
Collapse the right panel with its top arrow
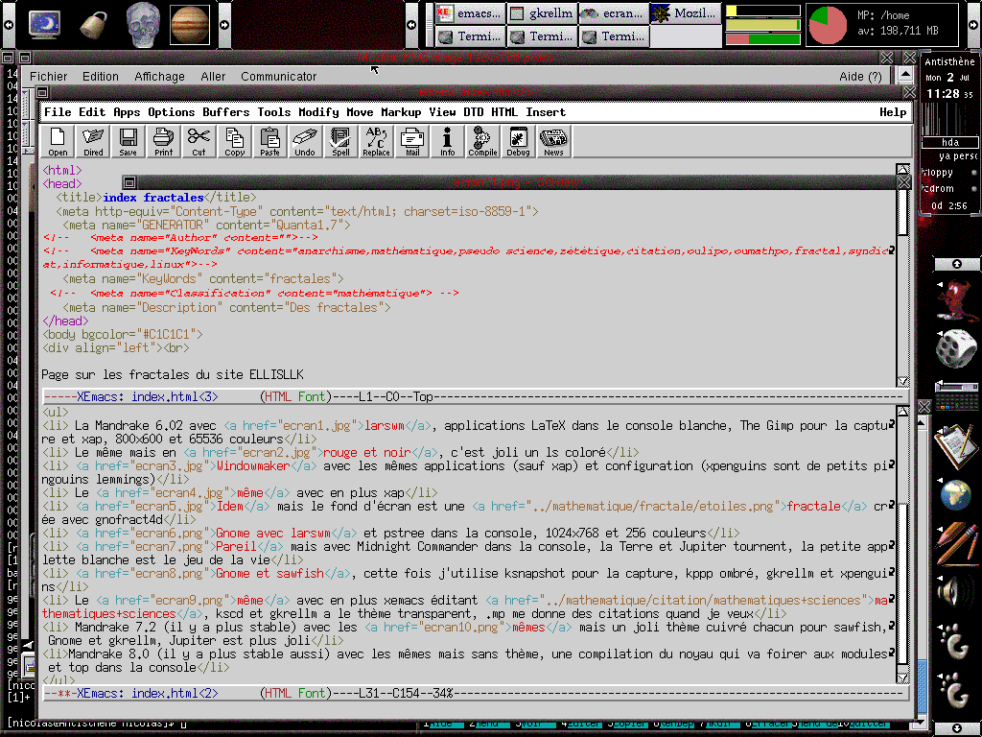(x=956, y=264)
